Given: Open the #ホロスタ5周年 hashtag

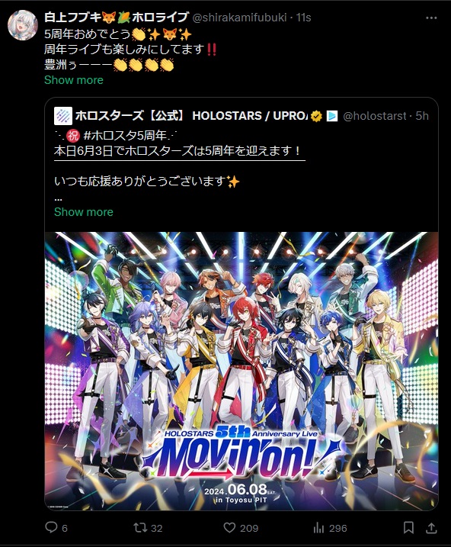Looking at the screenshot, I should coord(125,135).
